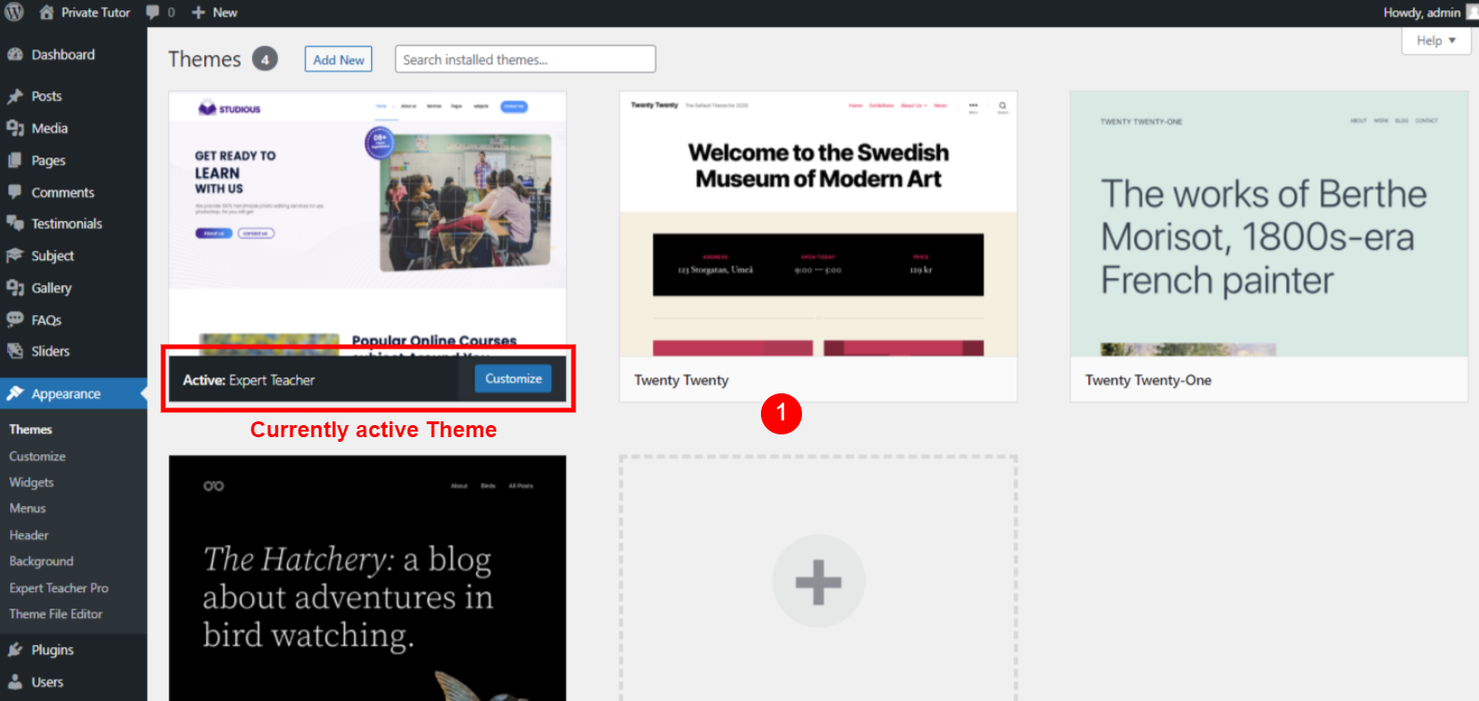Open Theme File Editor
The width and height of the screenshot is (1479, 701).
coord(56,614)
